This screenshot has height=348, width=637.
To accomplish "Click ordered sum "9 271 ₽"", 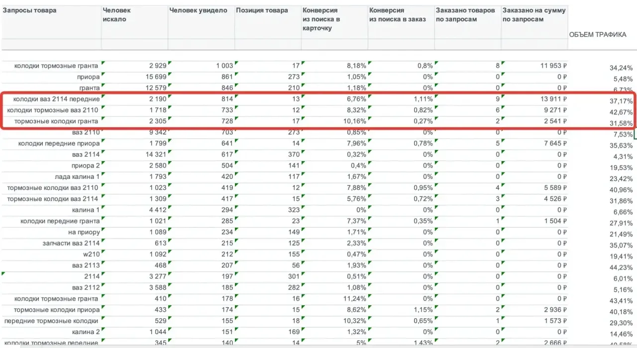I will point(555,110).
